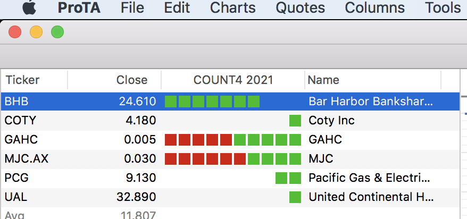Open the Charts menu

coord(232,8)
